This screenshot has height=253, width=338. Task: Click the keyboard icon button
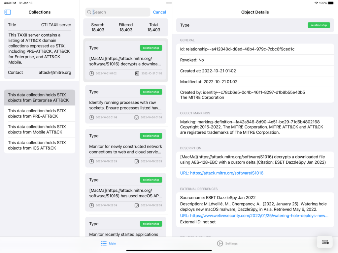click(325, 242)
